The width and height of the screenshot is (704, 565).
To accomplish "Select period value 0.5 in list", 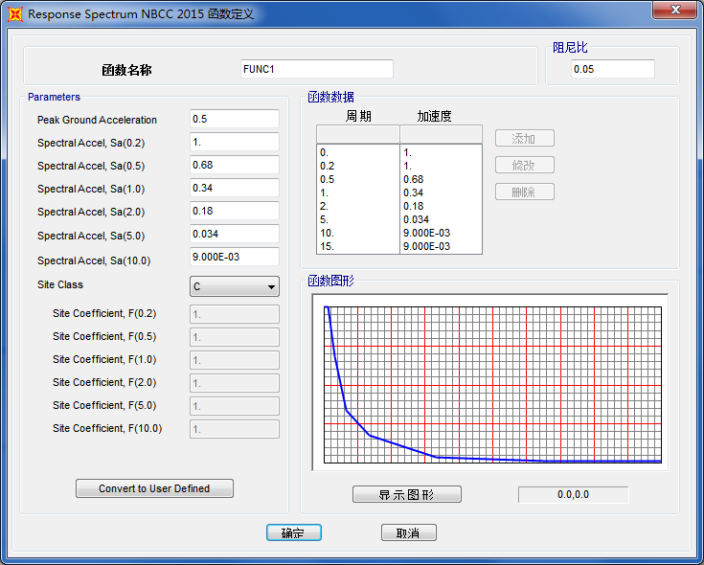I will [x=328, y=179].
